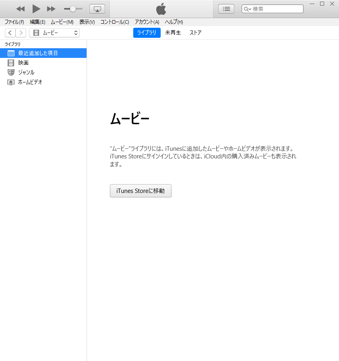This screenshot has width=339, height=361.
Task: Switch to the ストア tab
Action: click(x=195, y=33)
